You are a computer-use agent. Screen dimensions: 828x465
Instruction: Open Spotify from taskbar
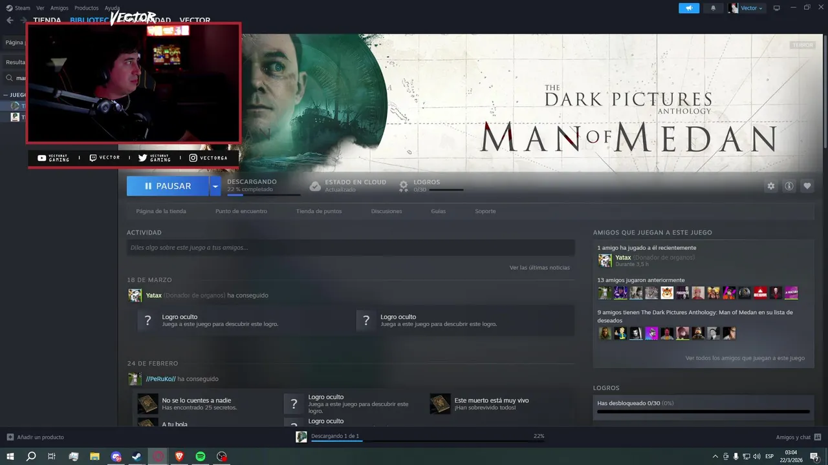coord(201,457)
